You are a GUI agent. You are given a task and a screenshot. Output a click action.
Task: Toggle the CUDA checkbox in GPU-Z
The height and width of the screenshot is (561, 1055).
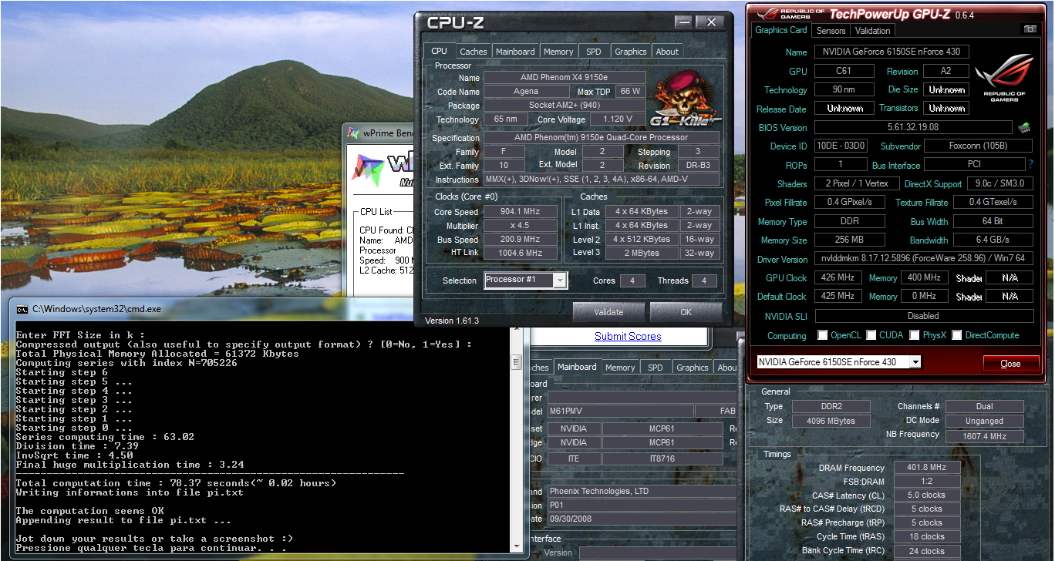click(871, 335)
